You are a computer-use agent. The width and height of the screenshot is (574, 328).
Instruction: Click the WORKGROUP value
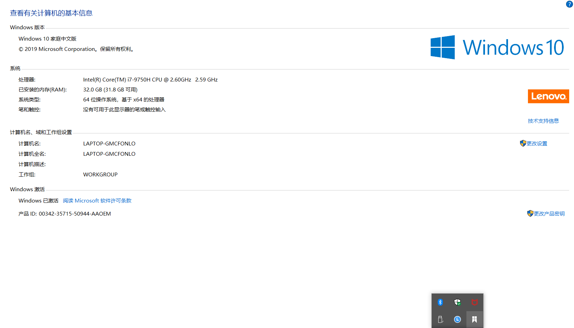pos(100,174)
